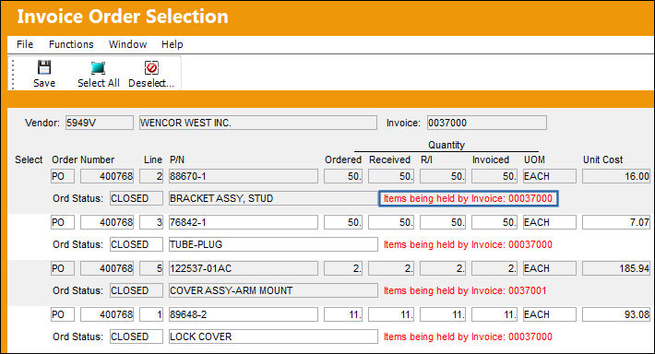The width and height of the screenshot is (655, 354).
Task: Click the order number 400768 on line 5
Action: point(107,268)
